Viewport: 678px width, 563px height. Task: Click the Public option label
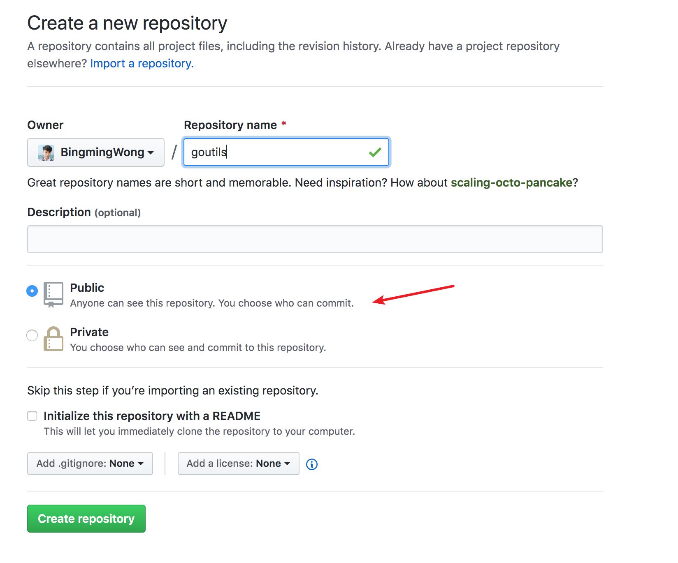click(87, 288)
